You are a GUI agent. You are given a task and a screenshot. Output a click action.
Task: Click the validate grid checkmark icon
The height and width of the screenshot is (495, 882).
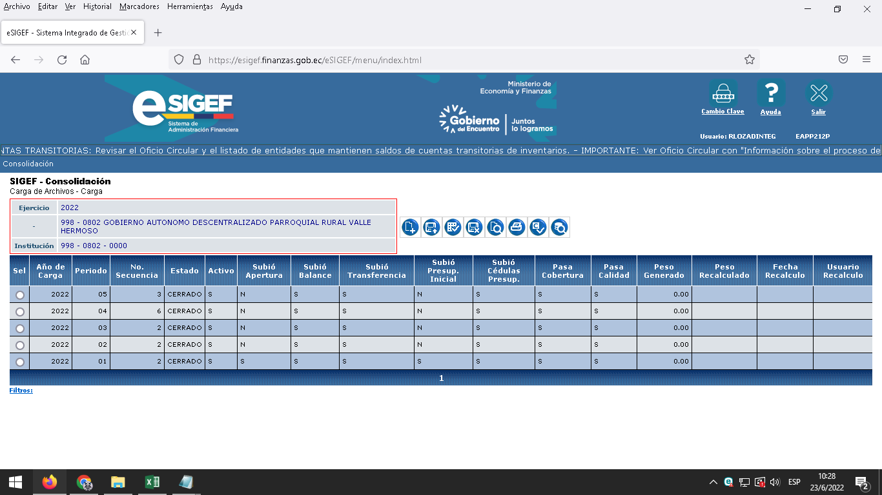click(x=453, y=227)
